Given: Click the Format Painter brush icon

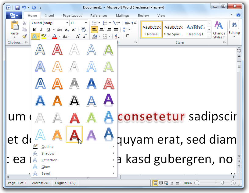Looking at the screenshot, I should point(24,36).
